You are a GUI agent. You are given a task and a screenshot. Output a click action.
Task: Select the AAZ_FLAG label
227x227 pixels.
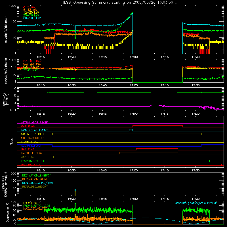point(28,157)
